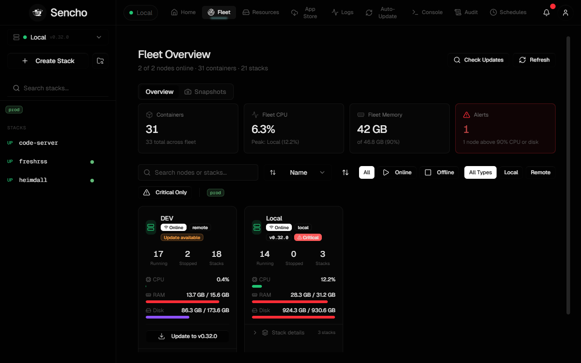Click Update to v0.32.0 button
The image size is (581, 363).
coord(187,336)
